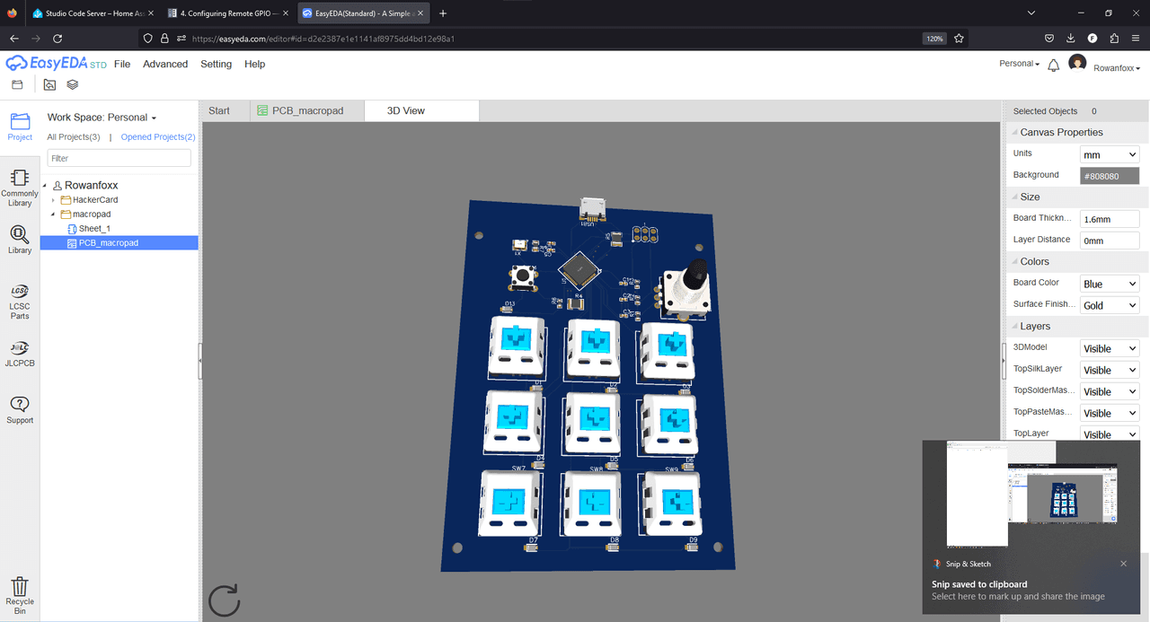The height and width of the screenshot is (622, 1150).
Task: Open the Units dropdown
Action: (1110, 155)
